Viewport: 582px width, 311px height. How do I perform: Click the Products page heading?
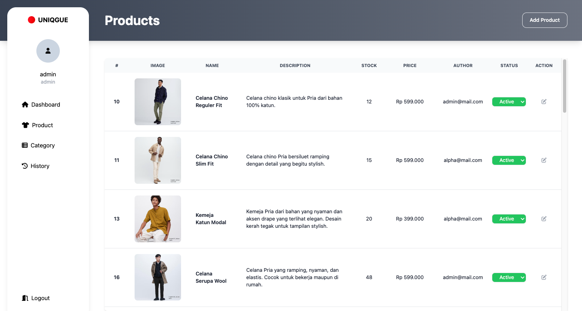(x=132, y=21)
